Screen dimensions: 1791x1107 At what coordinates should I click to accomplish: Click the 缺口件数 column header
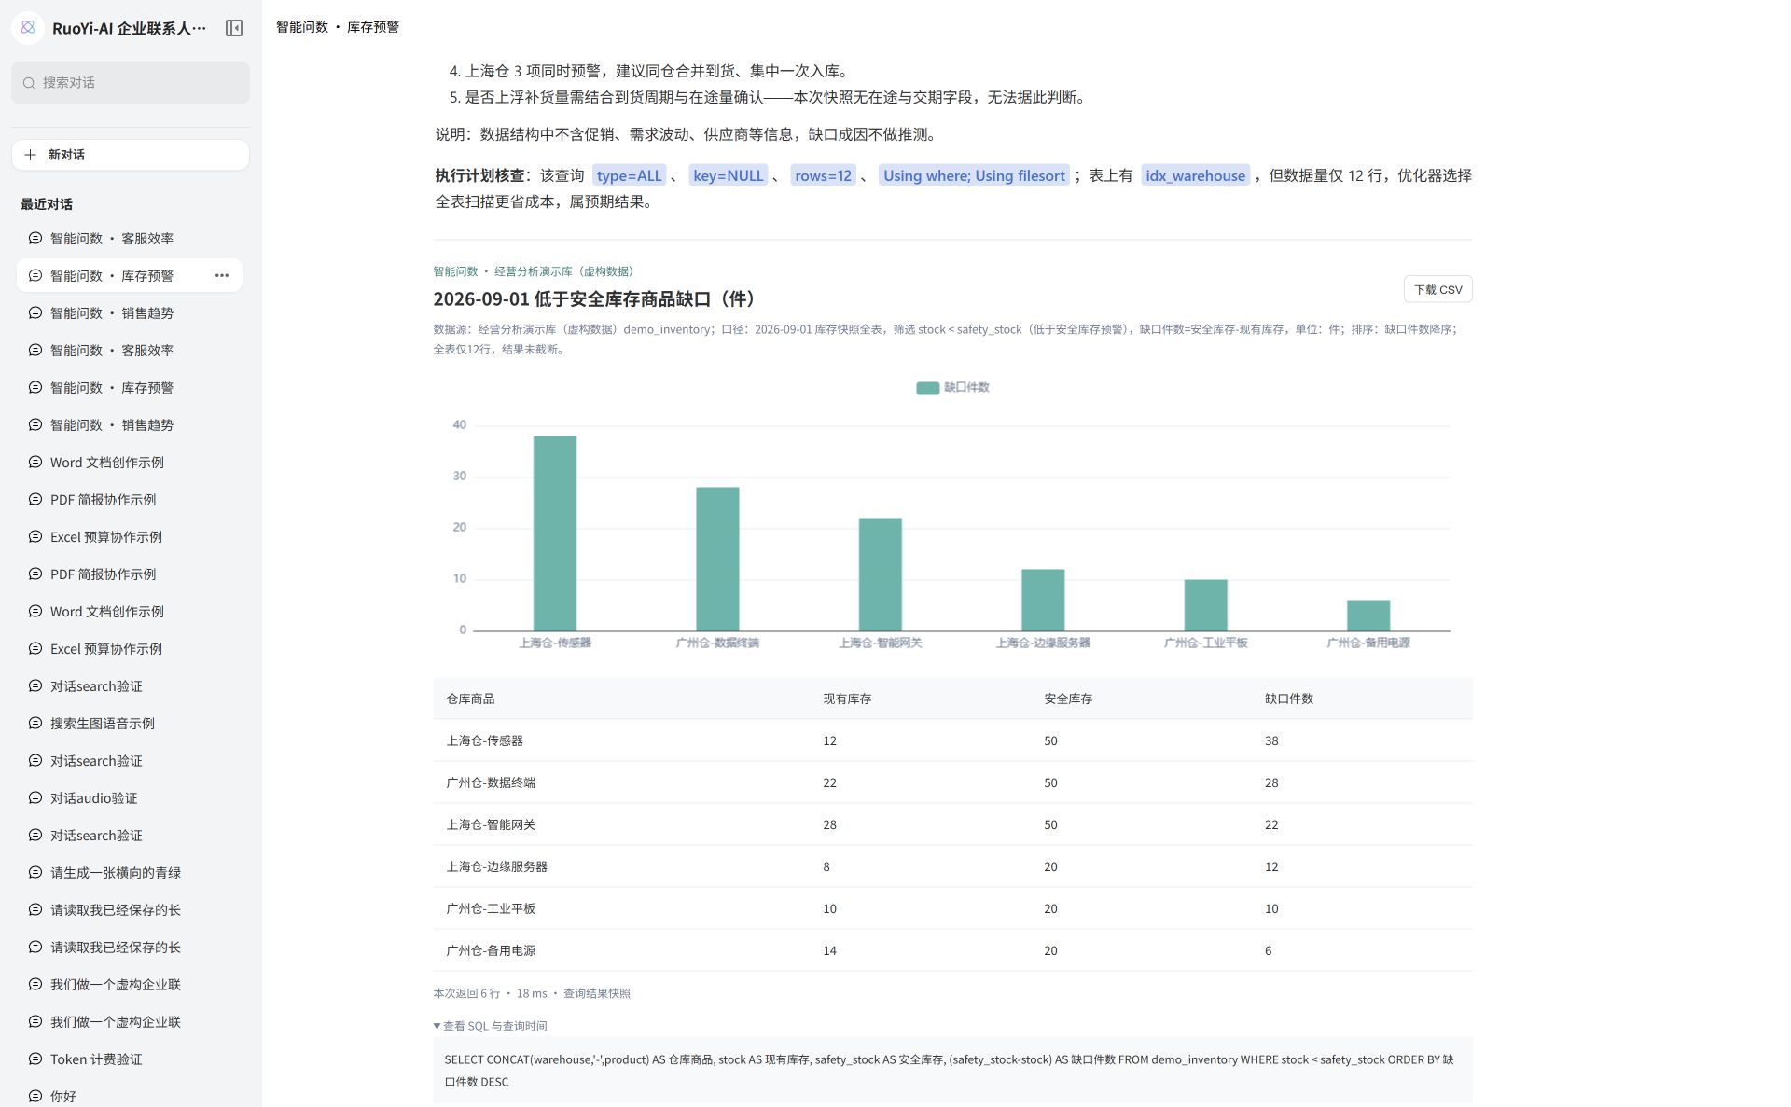1289,699
